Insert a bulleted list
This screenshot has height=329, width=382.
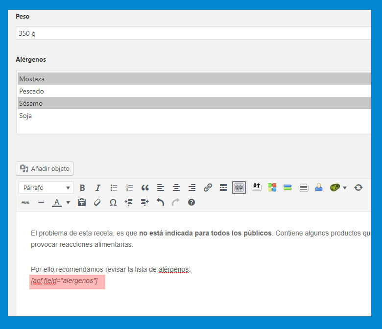pyautogui.click(x=114, y=188)
